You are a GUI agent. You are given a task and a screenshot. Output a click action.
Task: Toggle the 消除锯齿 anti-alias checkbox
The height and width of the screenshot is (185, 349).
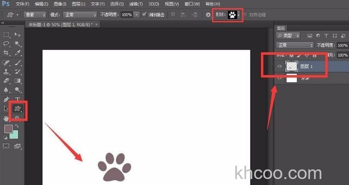144,15
